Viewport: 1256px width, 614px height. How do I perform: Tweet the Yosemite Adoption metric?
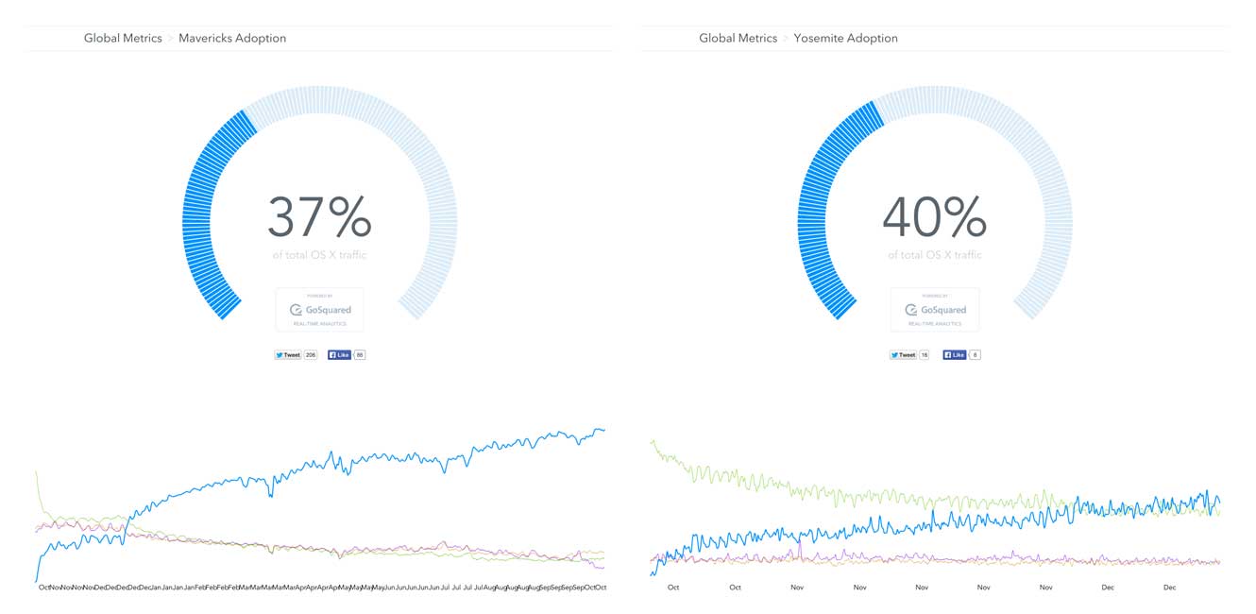[903, 355]
